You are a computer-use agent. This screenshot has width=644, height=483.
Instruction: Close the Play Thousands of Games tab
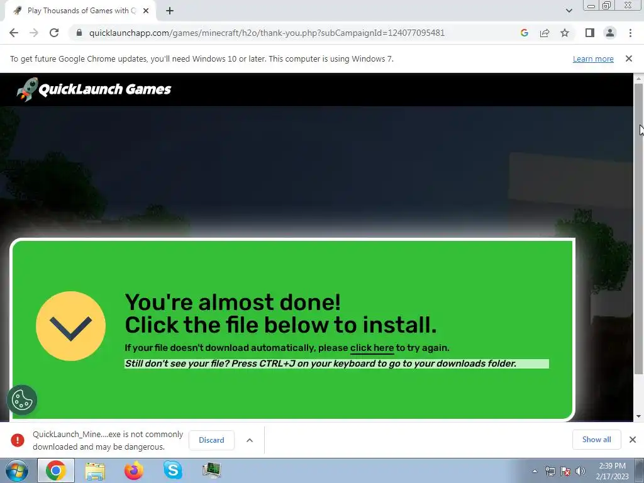coord(146,11)
